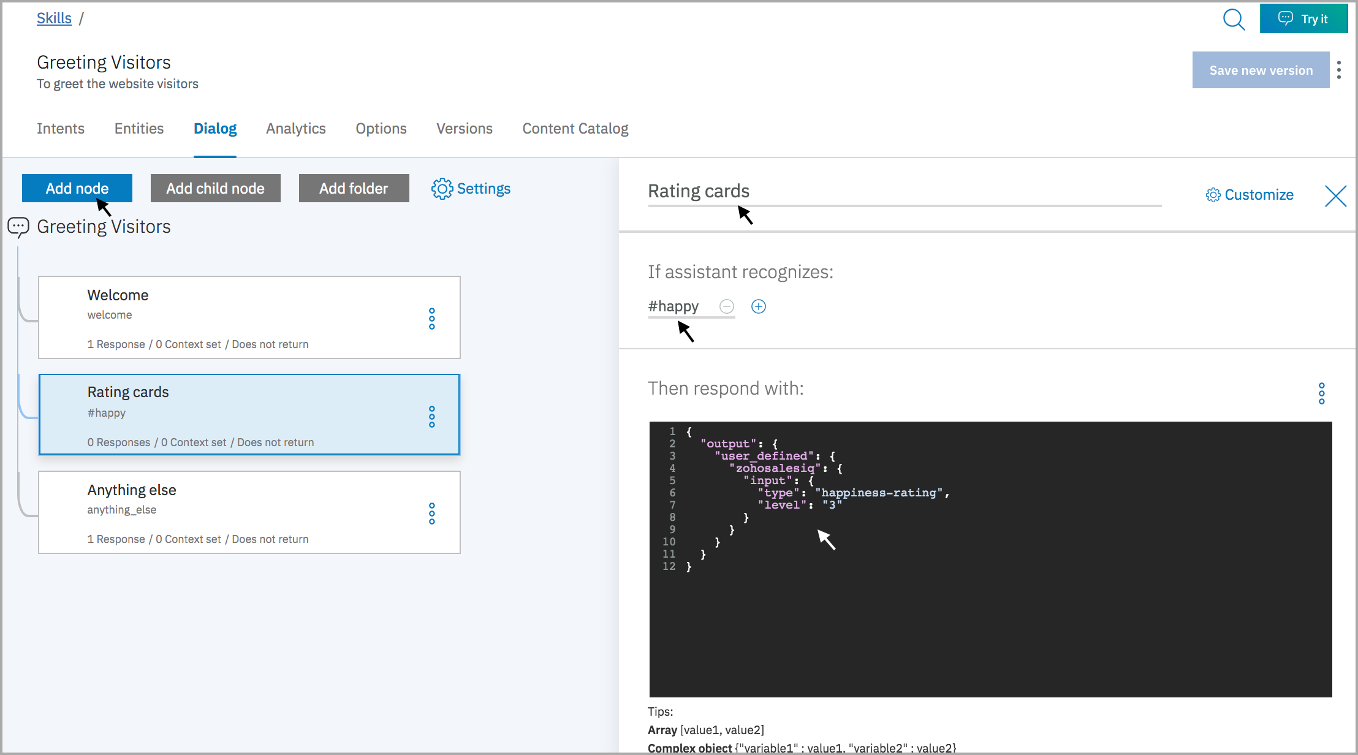Close the Rating cards node editor panel
This screenshot has height=755, width=1358.
1336,196
